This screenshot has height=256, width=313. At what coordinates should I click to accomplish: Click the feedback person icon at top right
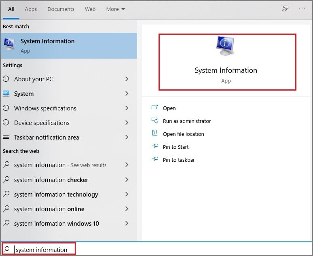285,9
